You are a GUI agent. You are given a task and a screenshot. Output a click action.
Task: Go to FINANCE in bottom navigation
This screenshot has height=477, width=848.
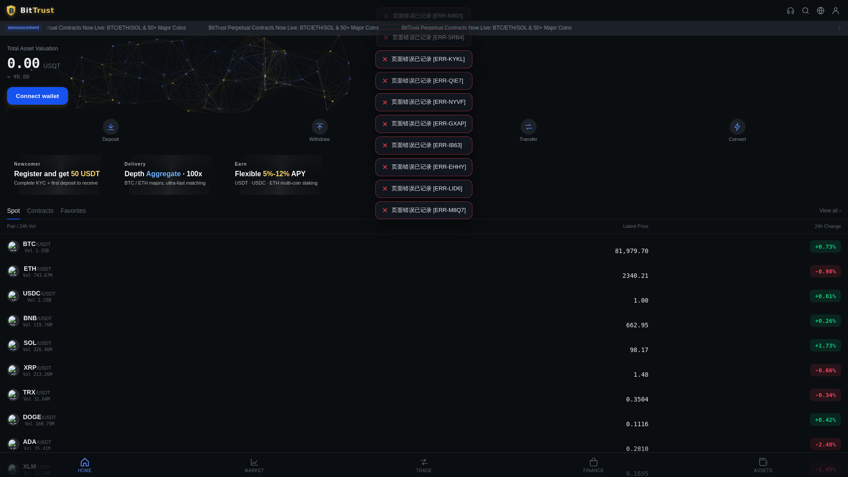coord(594,465)
